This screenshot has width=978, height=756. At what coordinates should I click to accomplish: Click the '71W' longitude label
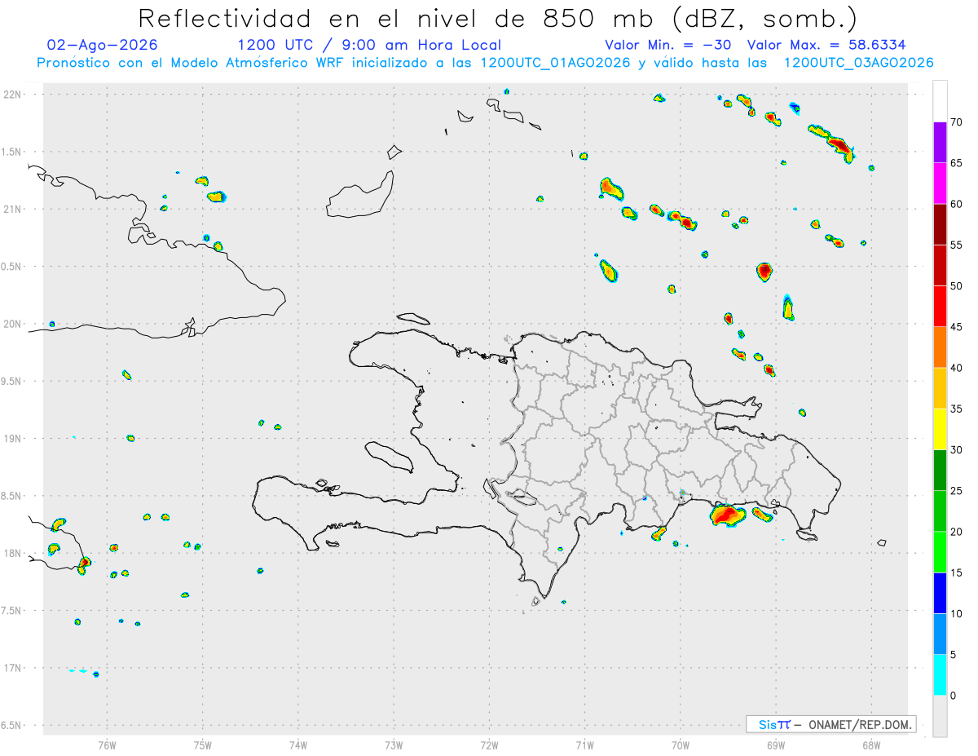tap(584, 745)
